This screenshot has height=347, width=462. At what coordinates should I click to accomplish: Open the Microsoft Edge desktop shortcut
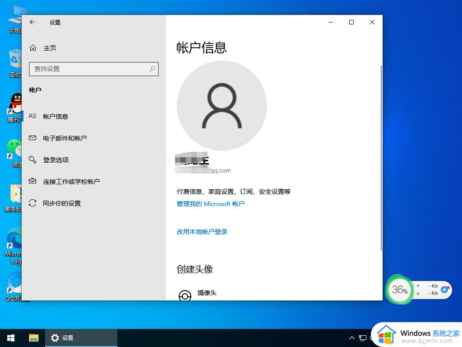(14, 245)
